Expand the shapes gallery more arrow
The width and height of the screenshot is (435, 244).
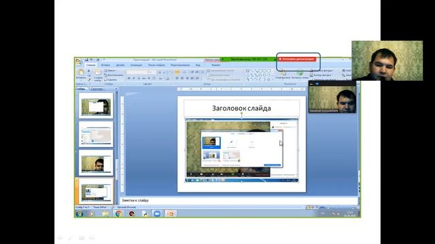point(273,79)
